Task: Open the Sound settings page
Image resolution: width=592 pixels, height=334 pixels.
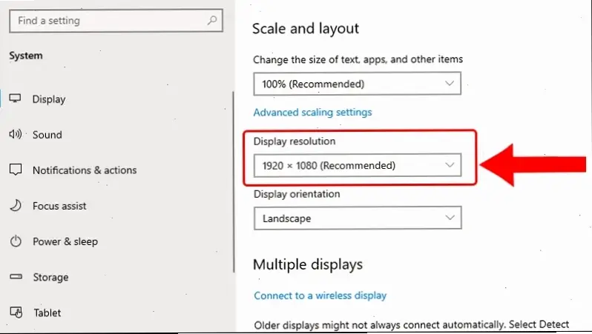Action: click(x=47, y=135)
